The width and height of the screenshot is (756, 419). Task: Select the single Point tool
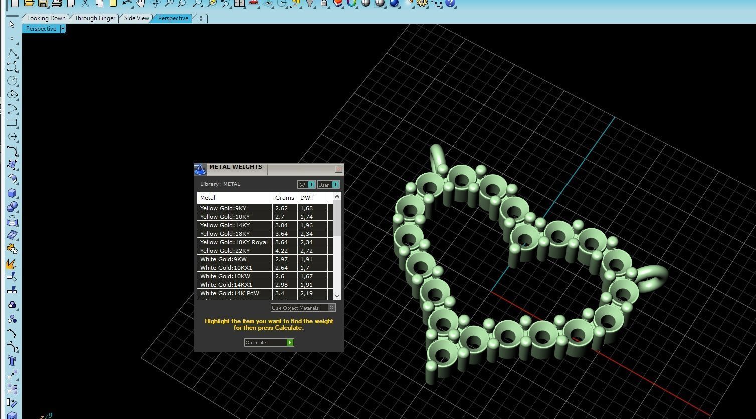pyautogui.click(x=12, y=39)
